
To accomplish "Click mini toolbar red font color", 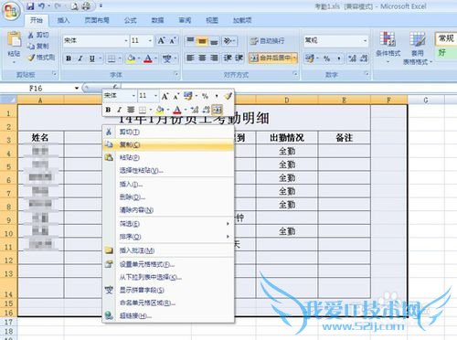I will click(x=177, y=110).
